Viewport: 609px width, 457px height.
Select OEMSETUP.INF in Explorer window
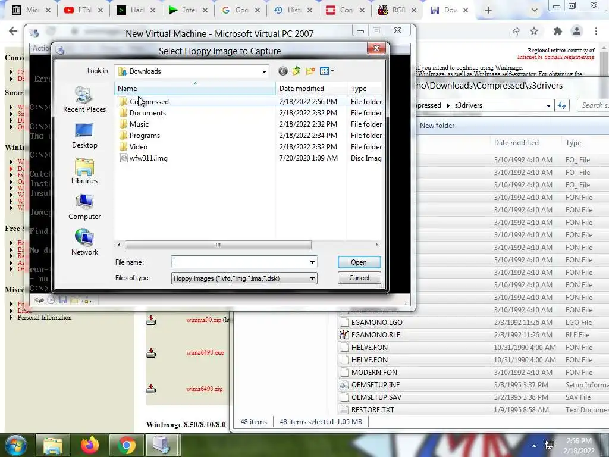pos(375,385)
